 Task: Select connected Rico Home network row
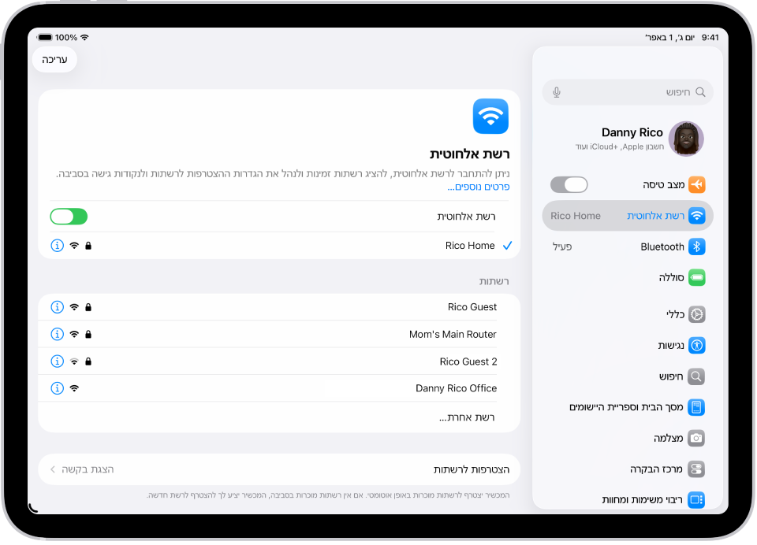tap(279, 246)
